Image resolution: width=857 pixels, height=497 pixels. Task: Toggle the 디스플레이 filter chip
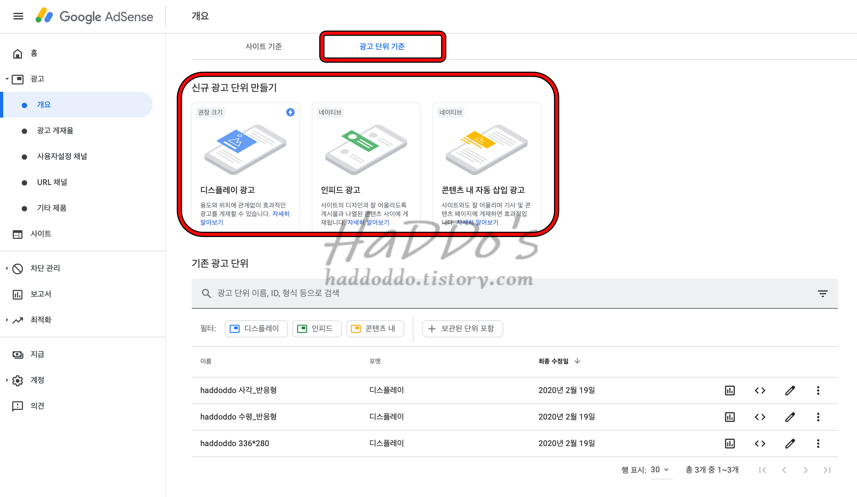[x=256, y=328]
